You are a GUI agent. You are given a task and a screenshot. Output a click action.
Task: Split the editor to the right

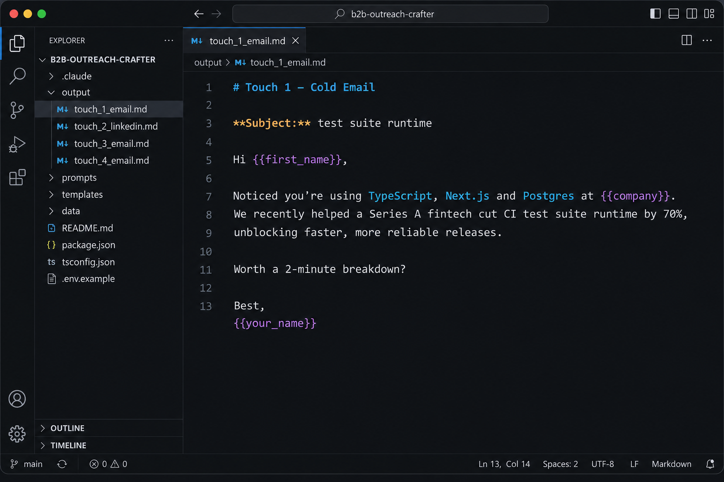[687, 40]
